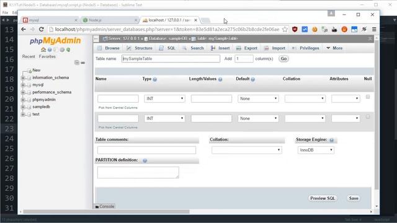Image resolution: width=397 pixels, height=223 pixels.
Task: Open the Console panel
Action: point(105,206)
